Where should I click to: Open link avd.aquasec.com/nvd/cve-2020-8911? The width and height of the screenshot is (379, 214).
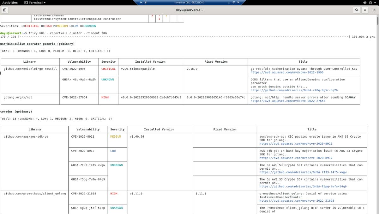point(296,144)
